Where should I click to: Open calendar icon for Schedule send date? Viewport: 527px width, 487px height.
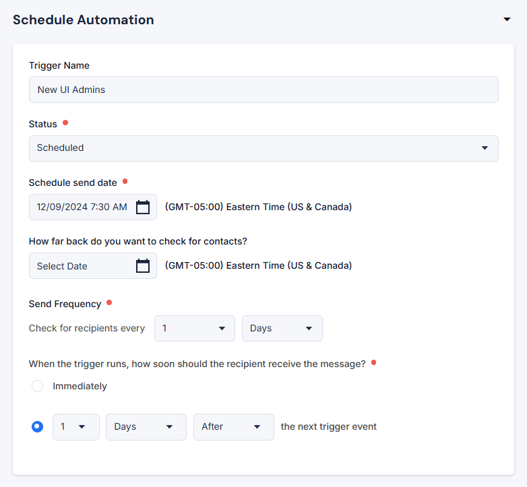[143, 207]
